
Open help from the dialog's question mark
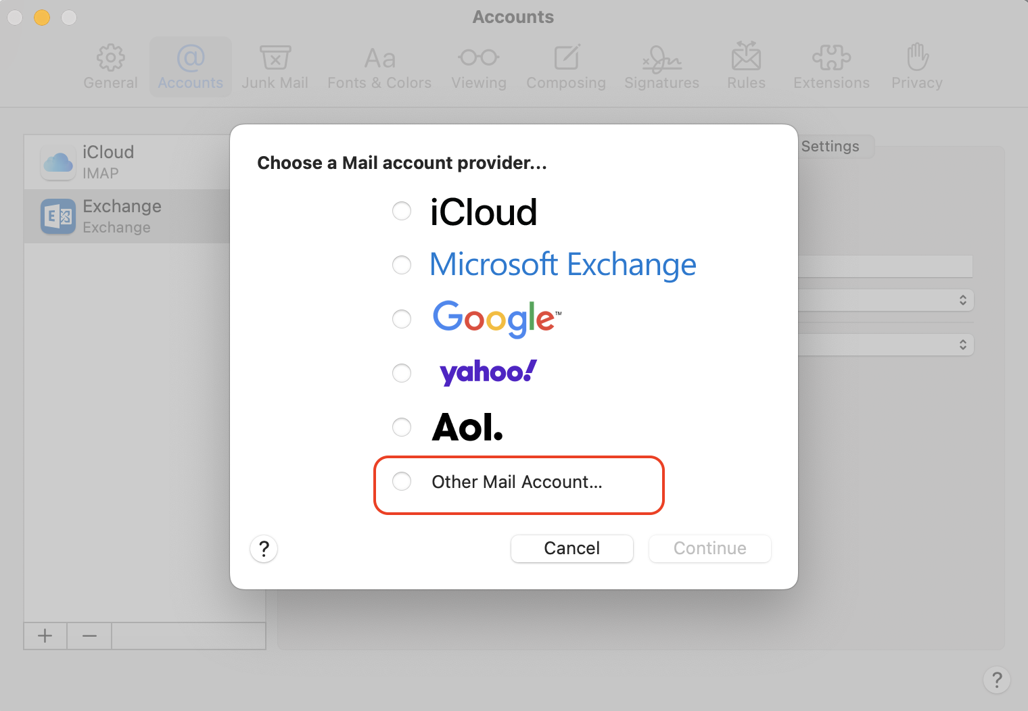coord(264,549)
